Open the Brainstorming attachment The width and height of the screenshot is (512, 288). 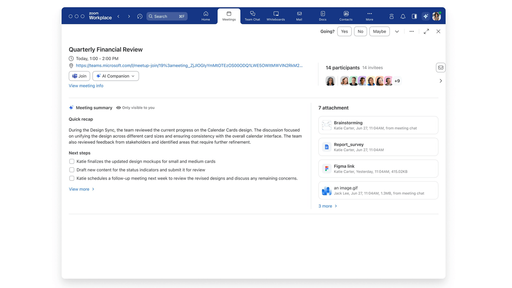click(378, 125)
